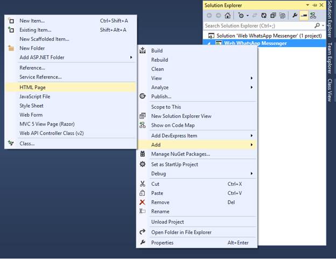Toggle Show All Files icon
336x259 pixels.
tap(283, 16)
